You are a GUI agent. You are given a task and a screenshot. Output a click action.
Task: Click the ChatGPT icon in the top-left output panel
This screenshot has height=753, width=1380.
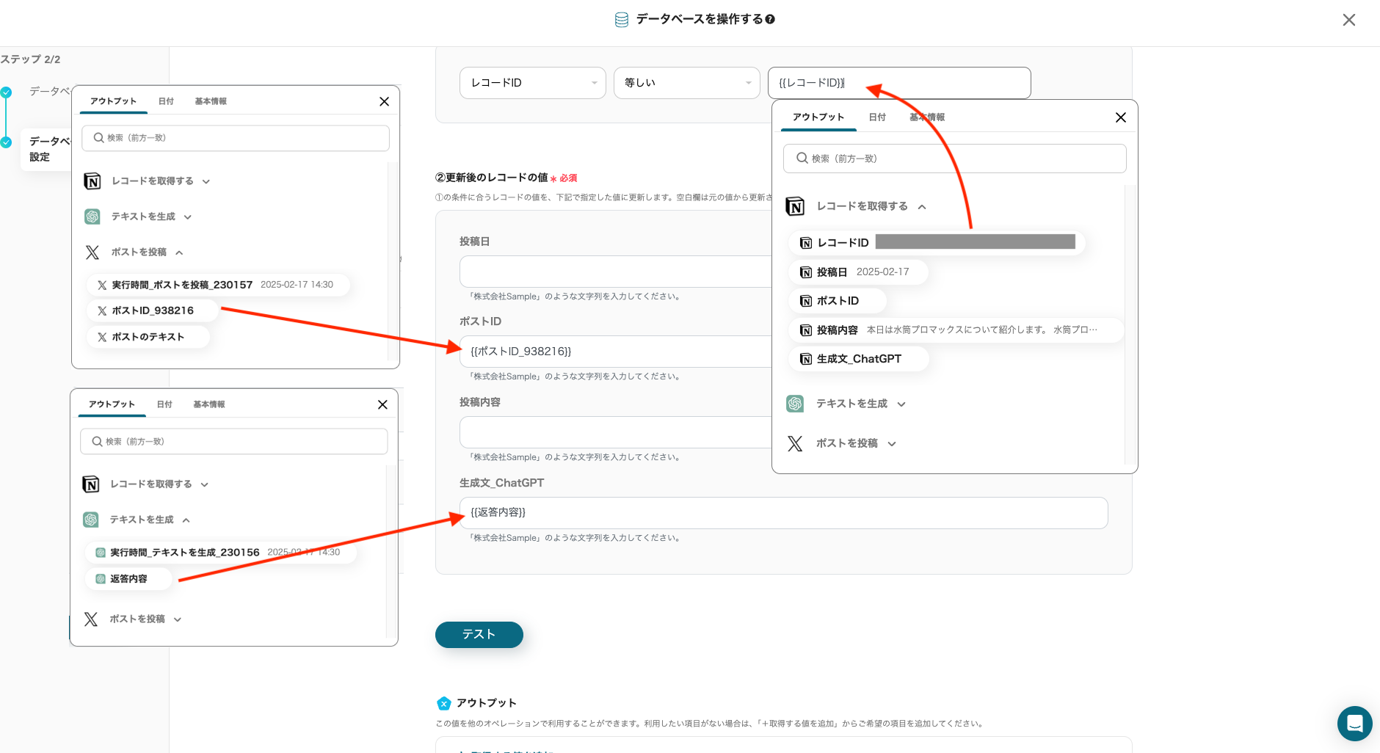click(x=92, y=217)
